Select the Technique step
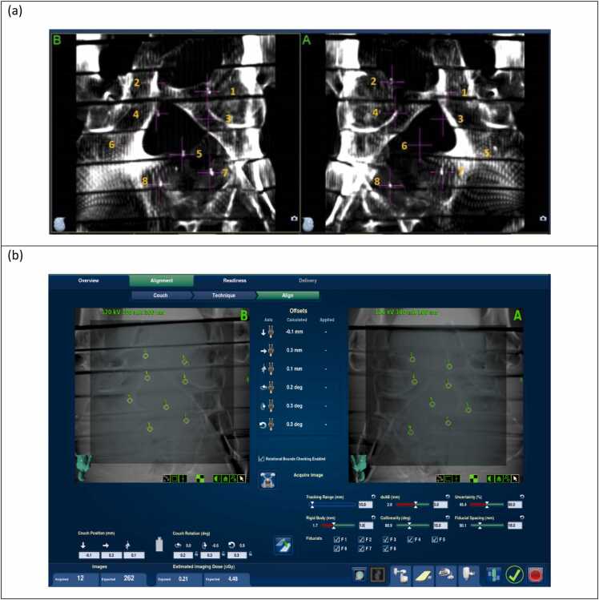The width and height of the screenshot is (599, 600). click(x=224, y=296)
